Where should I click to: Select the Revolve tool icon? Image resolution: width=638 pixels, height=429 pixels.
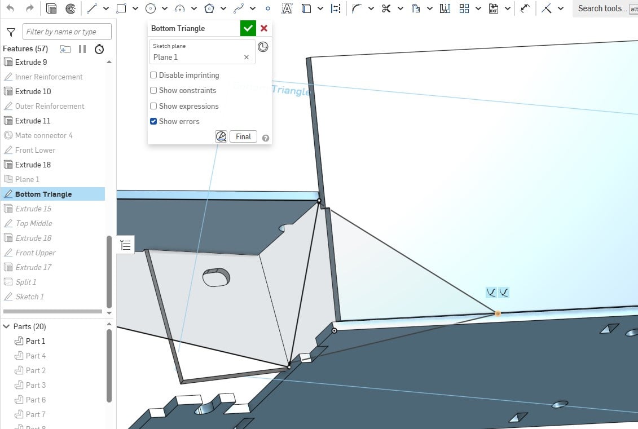(71, 8)
